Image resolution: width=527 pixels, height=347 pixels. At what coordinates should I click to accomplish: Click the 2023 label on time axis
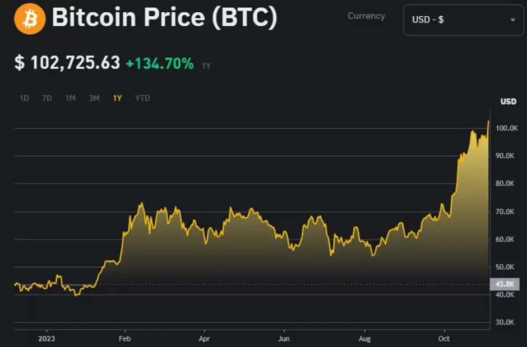pyautogui.click(x=47, y=338)
